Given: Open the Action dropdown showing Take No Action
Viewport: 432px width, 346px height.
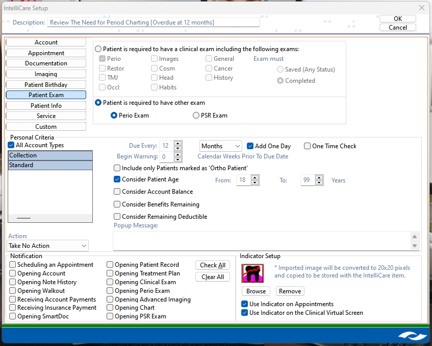Looking at the screenshot, I should 47,245.
